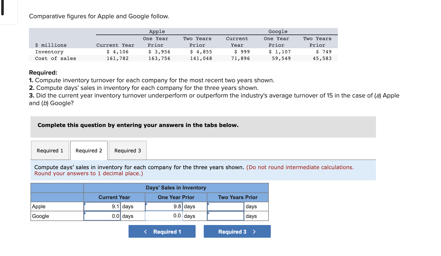Click the Apple heading in data table

(x=157, y=31)
